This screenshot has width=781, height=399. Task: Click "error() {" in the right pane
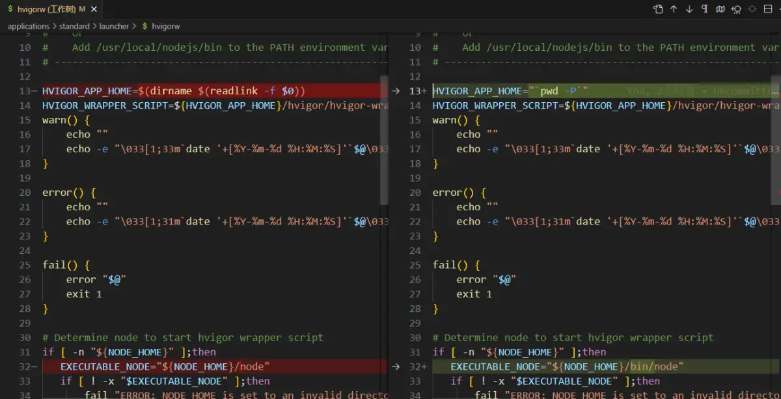coord(459,193)
